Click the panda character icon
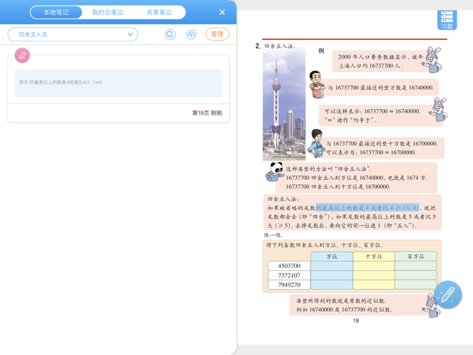The height and width of the screenshot is (355, 473). [x=275, y=171]
